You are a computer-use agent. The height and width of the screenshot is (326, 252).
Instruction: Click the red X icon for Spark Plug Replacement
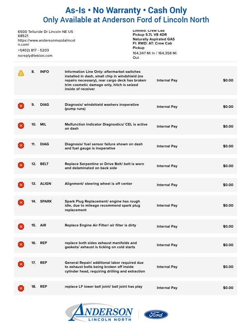point(21,203)
